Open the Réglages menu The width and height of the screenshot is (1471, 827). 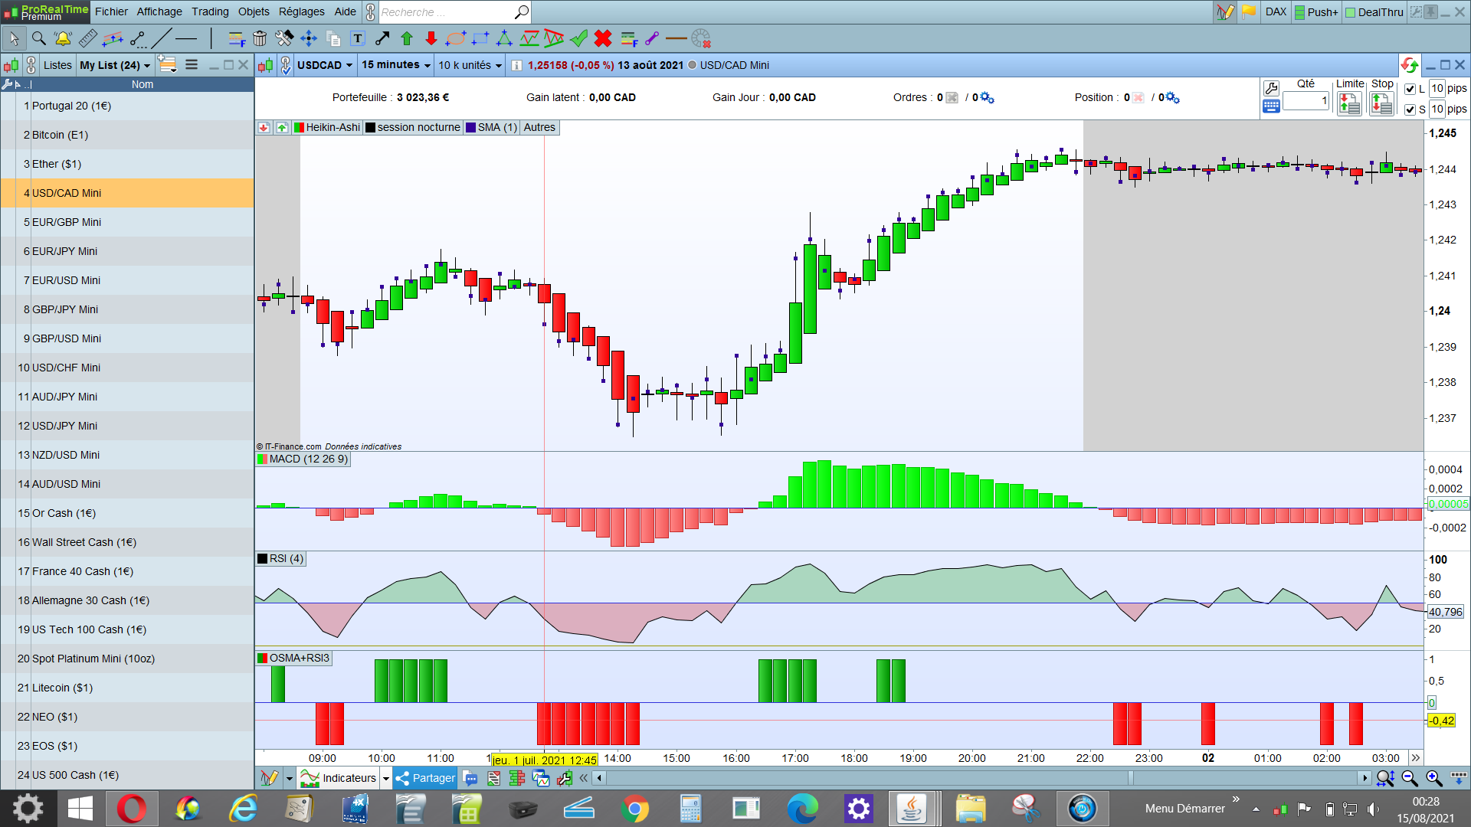point(301,11)
